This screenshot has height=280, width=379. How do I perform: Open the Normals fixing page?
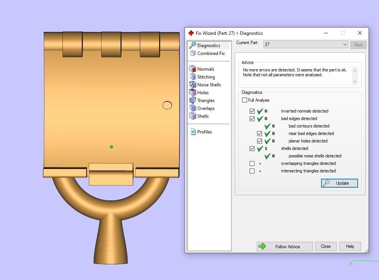pos(206,69)
